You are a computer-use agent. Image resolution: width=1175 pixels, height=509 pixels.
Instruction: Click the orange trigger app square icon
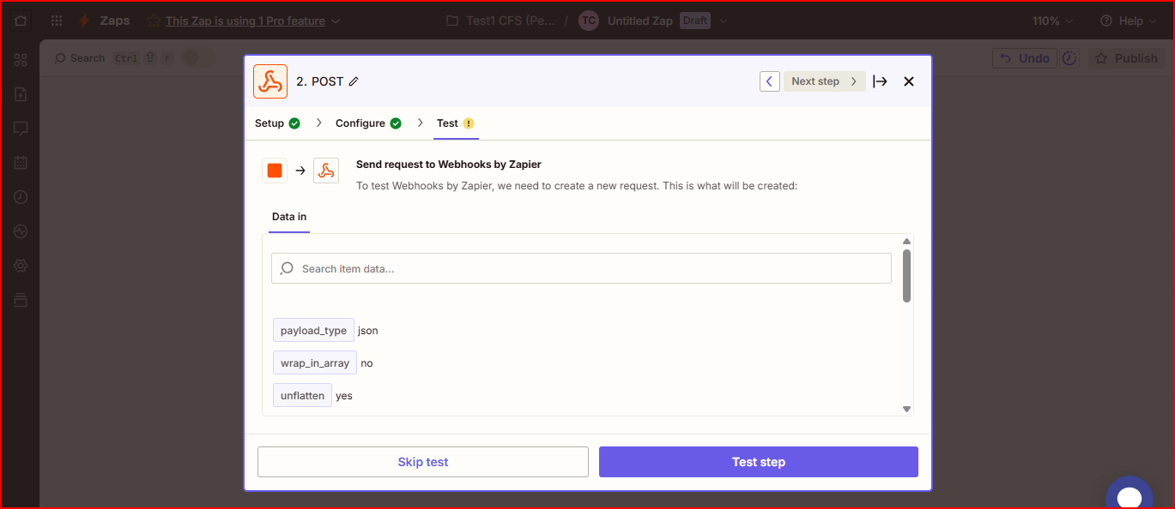[275, 171]
